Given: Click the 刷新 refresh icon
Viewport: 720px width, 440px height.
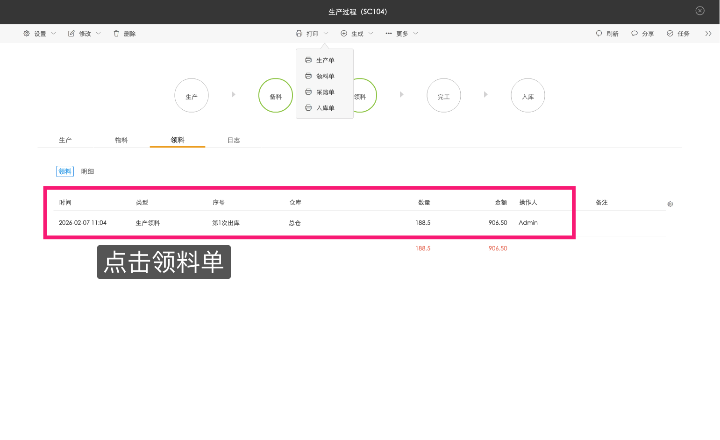Looking at the screenshot, I should coord(599,34).
